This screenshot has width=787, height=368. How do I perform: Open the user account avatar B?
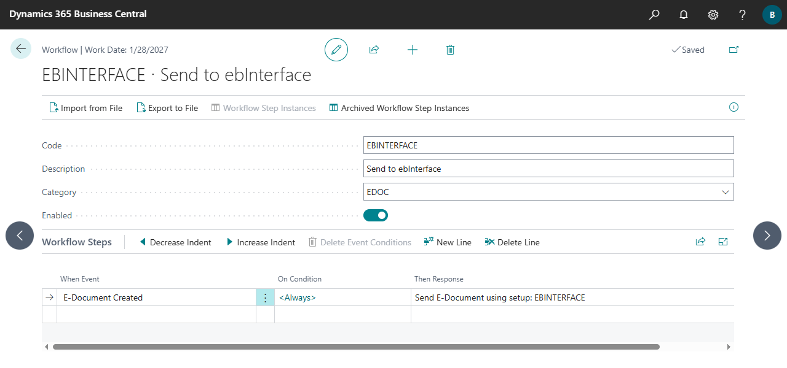772,15
